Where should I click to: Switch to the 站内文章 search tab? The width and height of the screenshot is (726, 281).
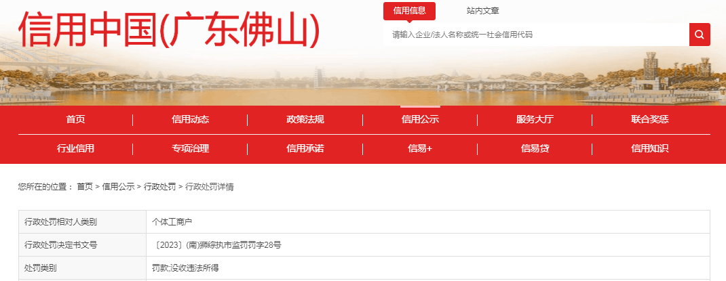coord(482,11)
